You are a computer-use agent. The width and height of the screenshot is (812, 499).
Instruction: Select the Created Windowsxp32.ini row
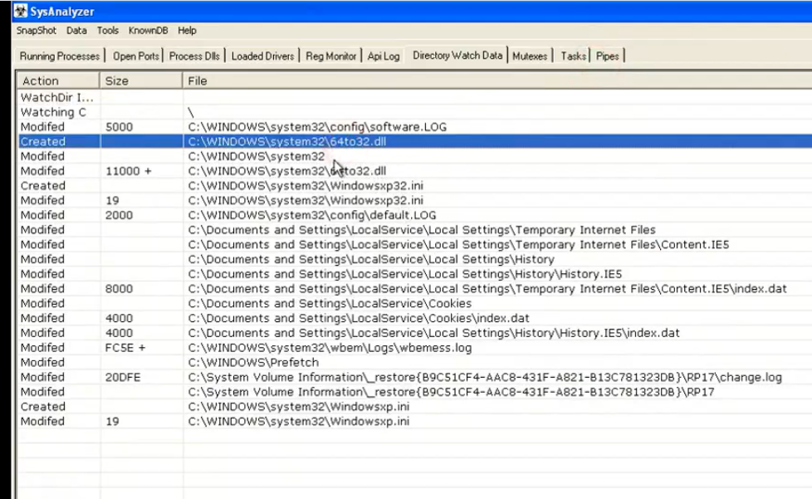(x=415, y=186)
